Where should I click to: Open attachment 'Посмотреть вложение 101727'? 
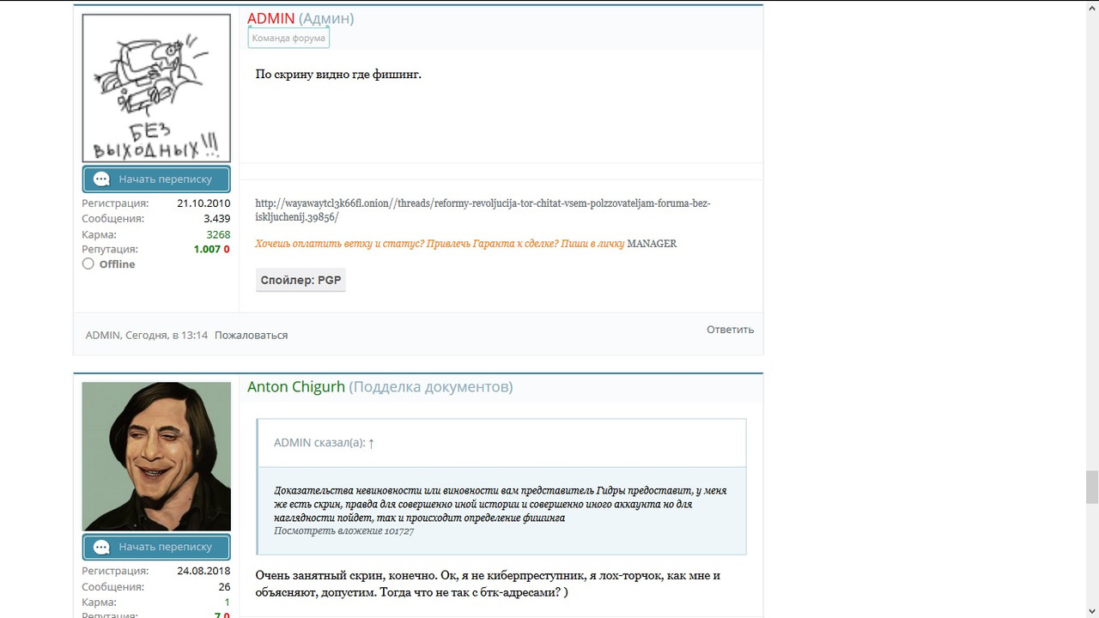[x=343, y=531]
